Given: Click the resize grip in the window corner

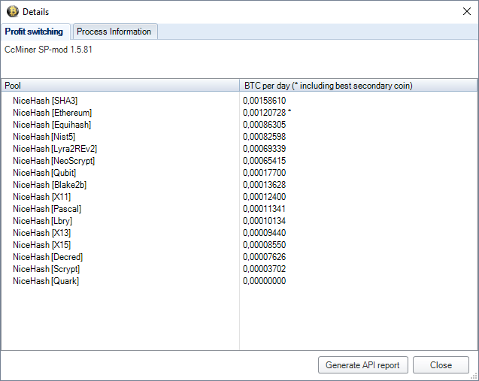Looking at the screenshot, I should point(474,376).
